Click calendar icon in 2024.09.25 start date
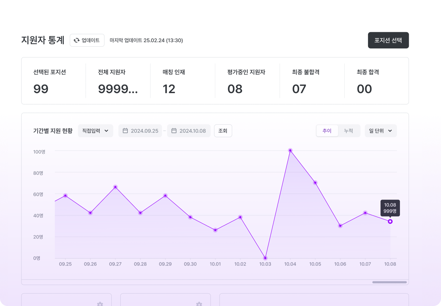 point(125,131)
